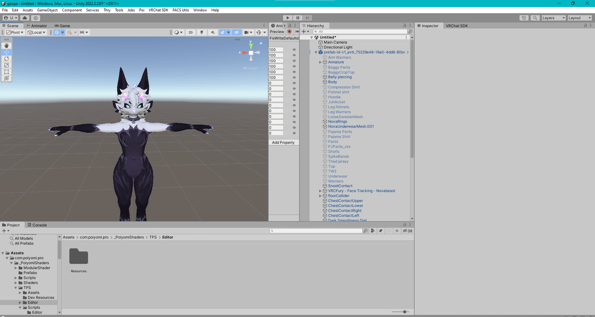Click the global search magnifier icon

[x=535, y=18]
